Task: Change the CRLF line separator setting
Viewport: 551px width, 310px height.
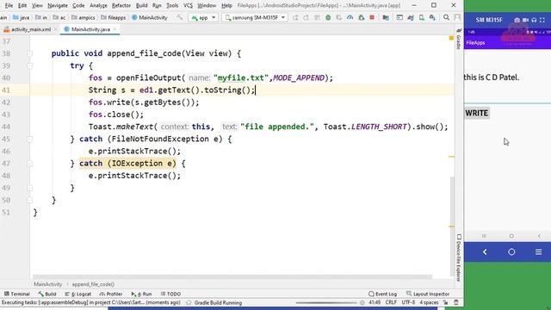Action: [x=391, y=302]
